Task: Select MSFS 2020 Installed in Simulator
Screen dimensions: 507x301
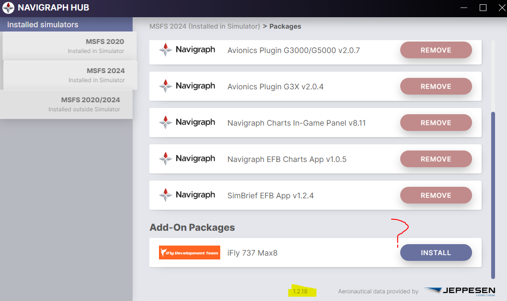Action: [x=69, y=46]
